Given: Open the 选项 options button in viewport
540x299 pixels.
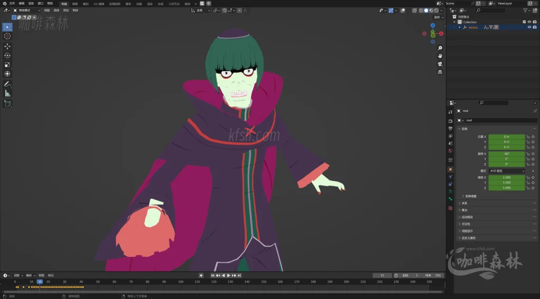Looking at the screenshot, I should (438, 17).
